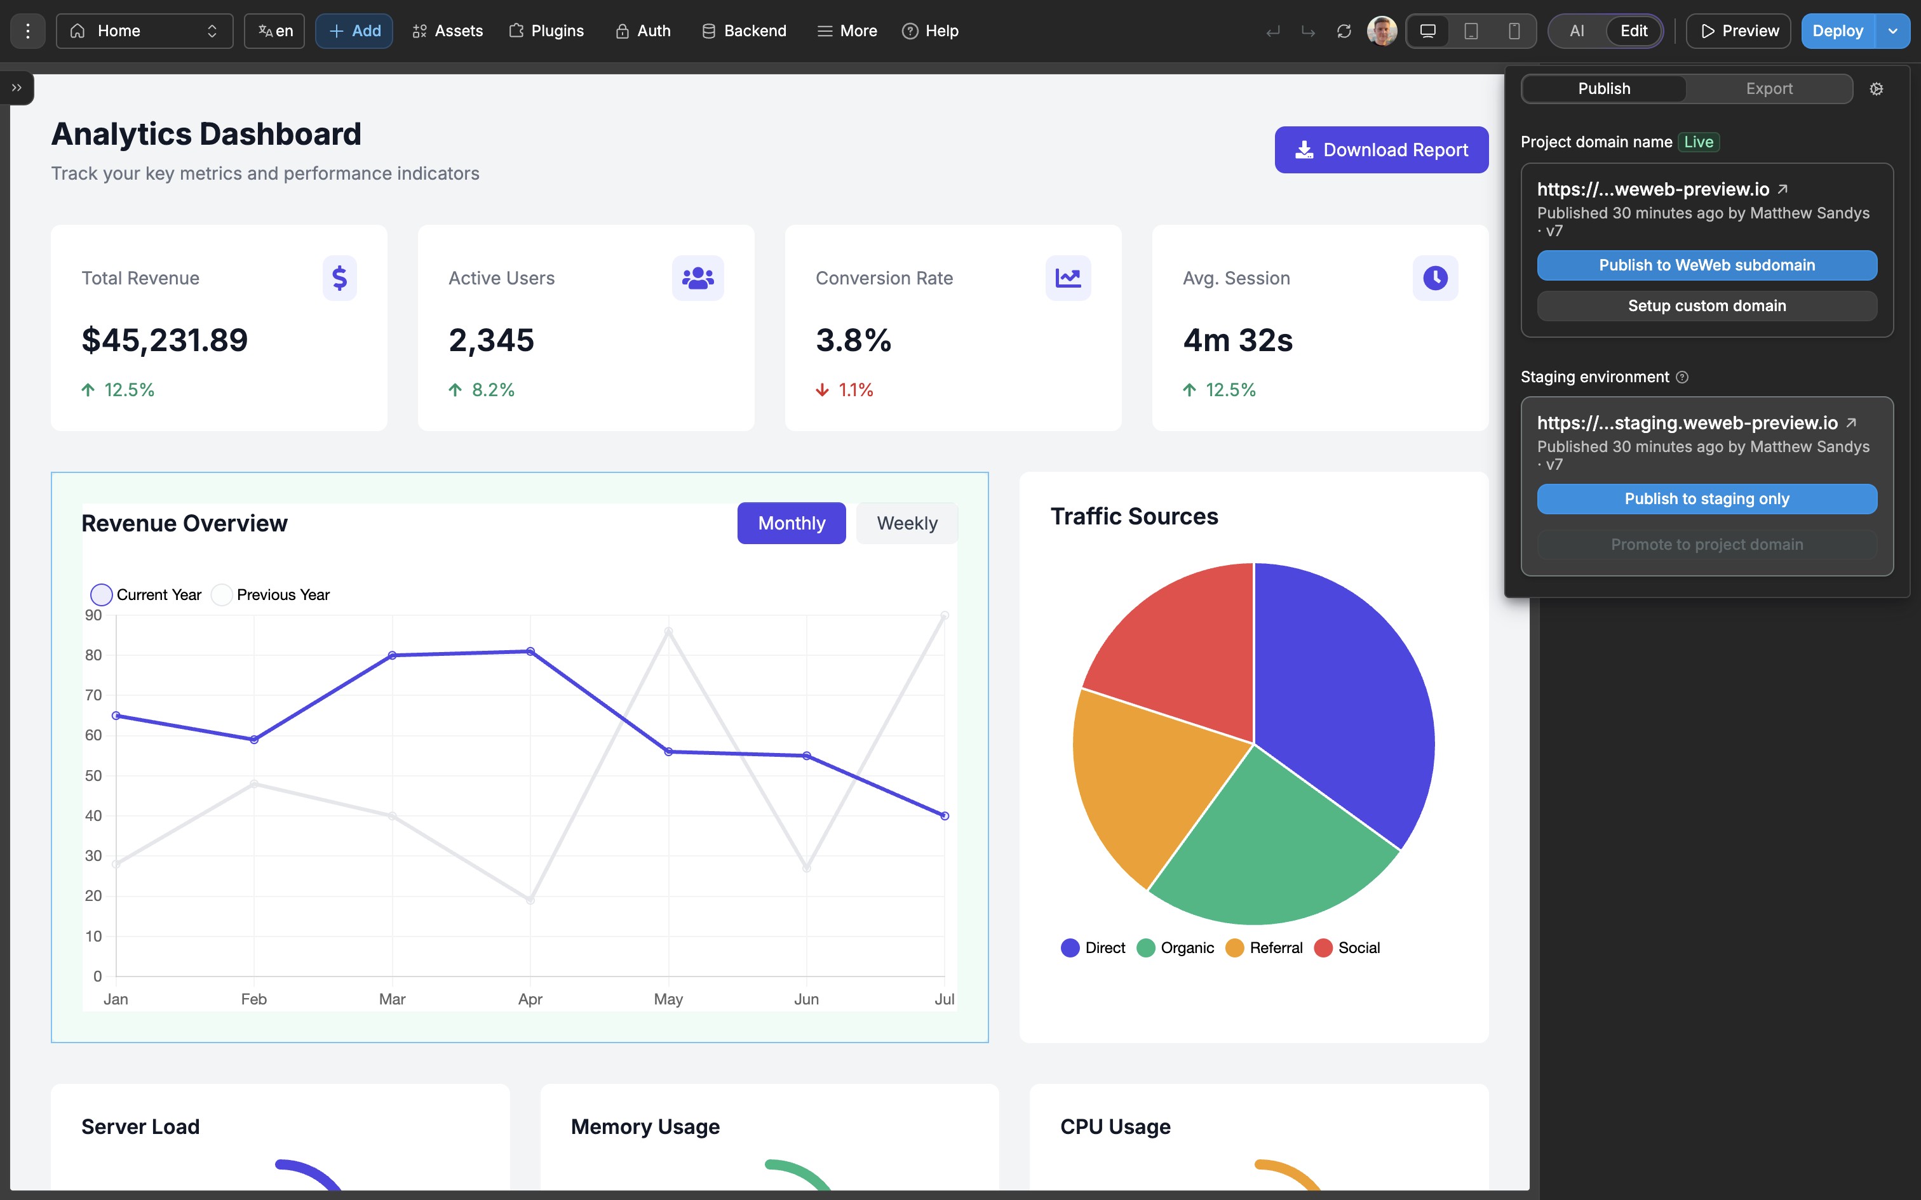This screenshot has height=1200, width=1921.
Task: Click the external link arrow beside weweb-preview.io
Action: (1783, 189)
